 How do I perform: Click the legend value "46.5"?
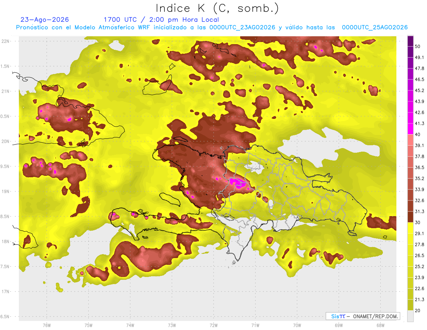pos(420,79)
